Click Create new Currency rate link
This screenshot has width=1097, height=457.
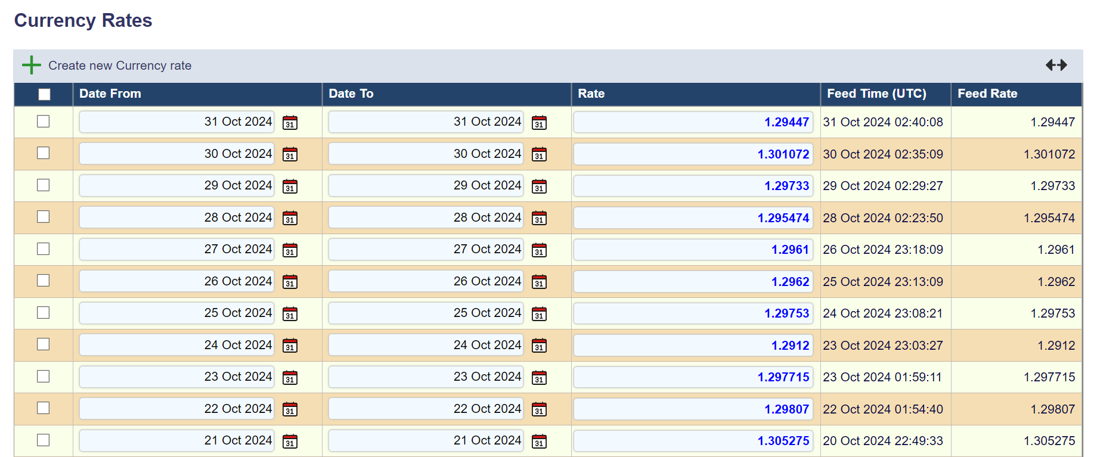120,66
